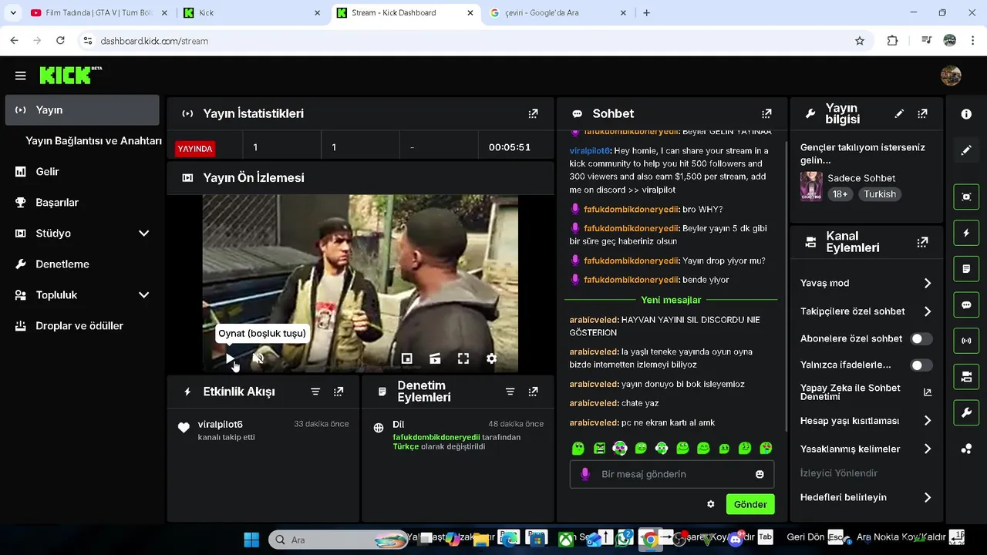Pop out the Denetim Eylemleri panel
This screenshot has height=555, width=987.
(533, 392)
